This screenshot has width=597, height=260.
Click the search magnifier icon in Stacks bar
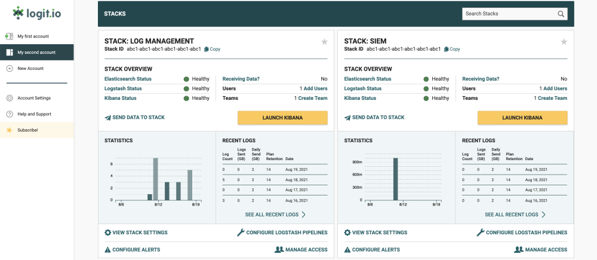coord(561,14)
